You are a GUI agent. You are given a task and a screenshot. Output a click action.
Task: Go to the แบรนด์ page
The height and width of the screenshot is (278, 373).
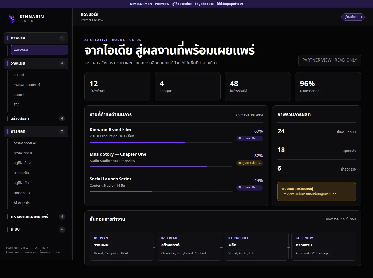pyautogui.click(x=39, y=75)
